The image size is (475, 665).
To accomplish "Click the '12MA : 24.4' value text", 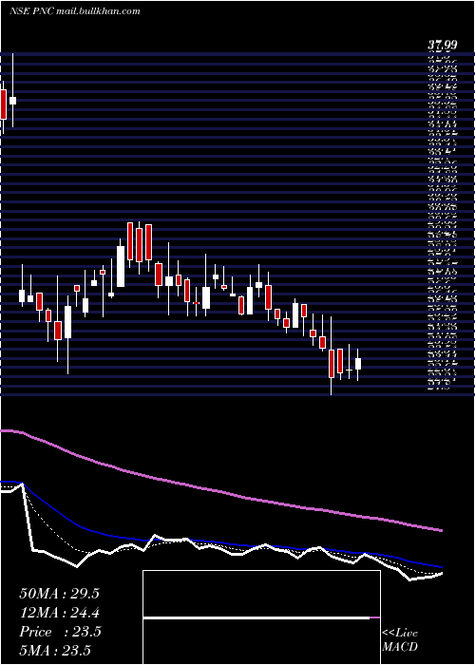I will click(x=59, y=613).
